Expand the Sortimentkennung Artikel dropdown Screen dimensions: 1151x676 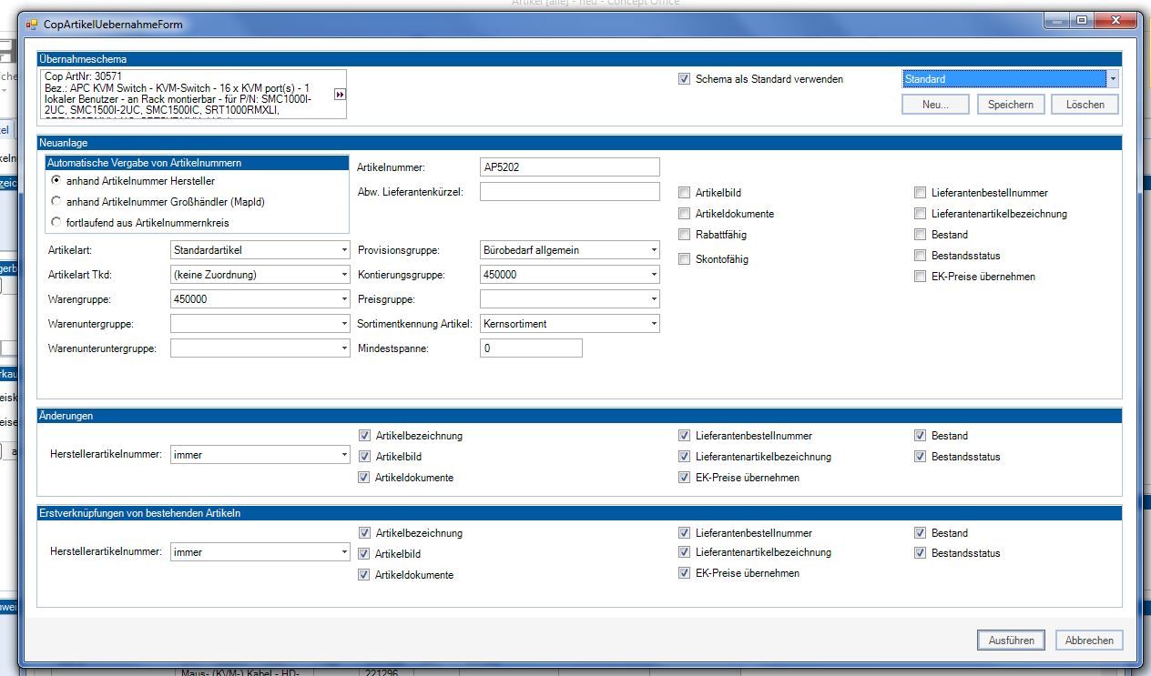(654, 324)
